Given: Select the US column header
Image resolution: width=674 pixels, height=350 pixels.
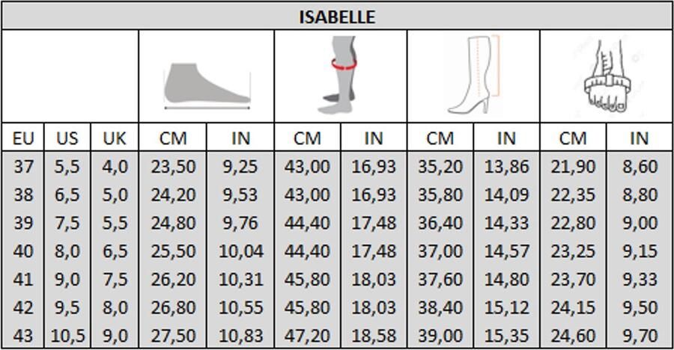Looking at the screenshot, I should (67, 138).
